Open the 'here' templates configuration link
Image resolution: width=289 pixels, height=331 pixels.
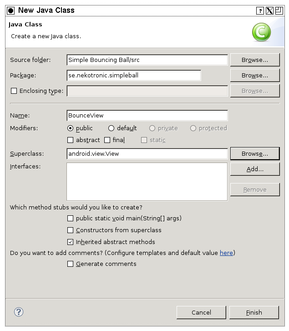[226, 253]
